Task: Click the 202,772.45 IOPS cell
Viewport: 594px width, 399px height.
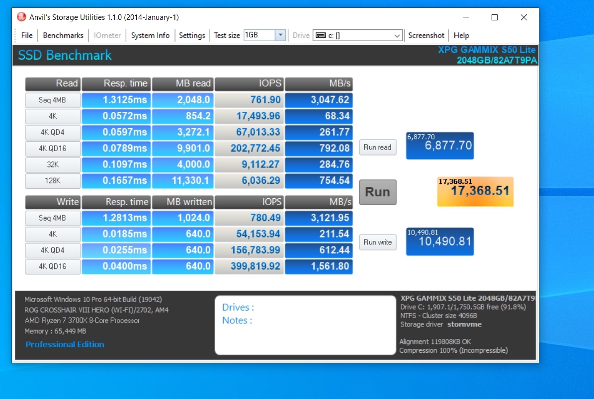Action: tap(249, 149)
